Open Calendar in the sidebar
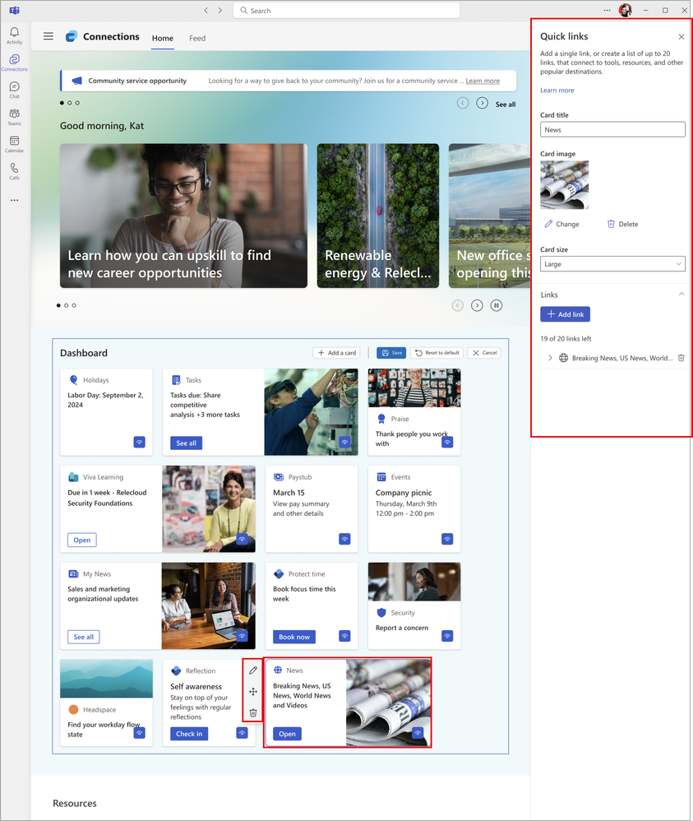Screen dimensions: 693x821 [14, 144]
